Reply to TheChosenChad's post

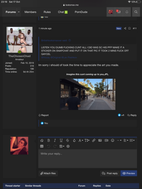tap(132, 115)
